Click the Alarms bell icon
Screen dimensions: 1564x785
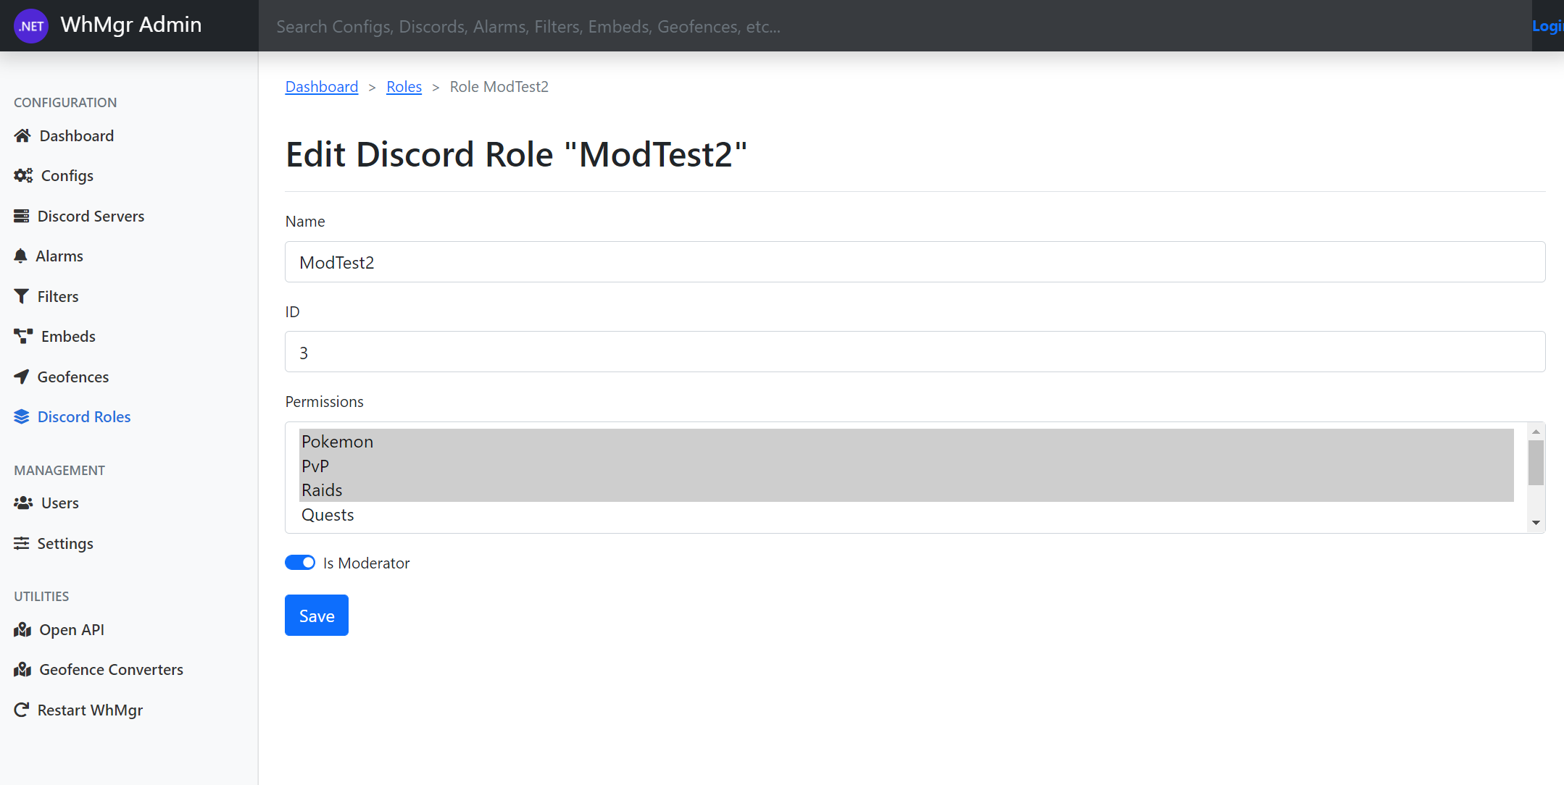tap(21, 256)
